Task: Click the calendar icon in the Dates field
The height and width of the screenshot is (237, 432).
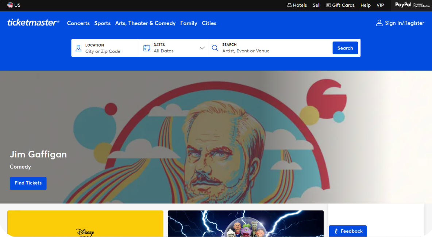Action: point(147,48)
